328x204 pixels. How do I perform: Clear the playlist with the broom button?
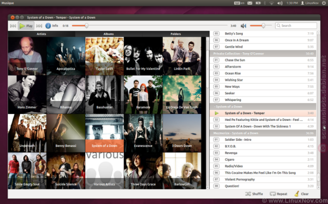(x=301, y=194)
